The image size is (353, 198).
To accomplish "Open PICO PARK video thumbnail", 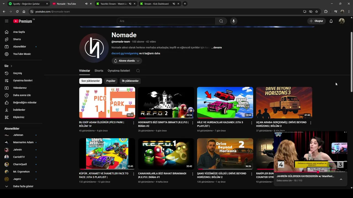I will click(107, 103).
